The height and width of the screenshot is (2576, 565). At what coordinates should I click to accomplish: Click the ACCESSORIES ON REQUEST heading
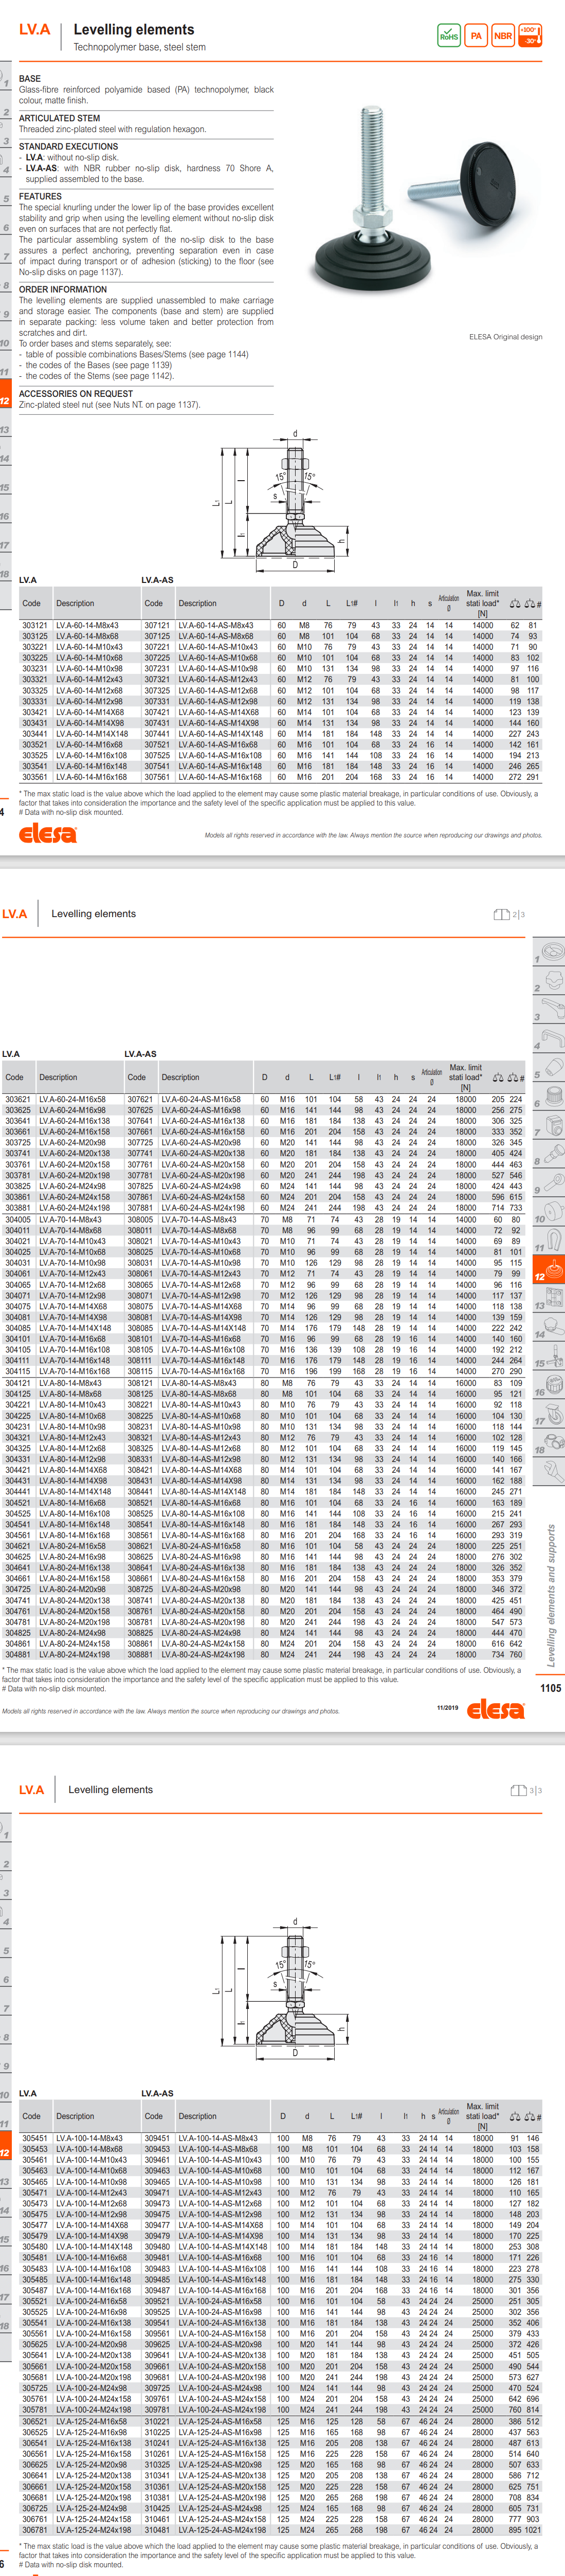pyautogui.click(x=76, y=394)
